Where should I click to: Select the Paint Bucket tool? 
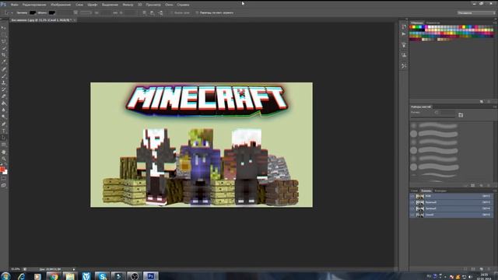[3, 103]
